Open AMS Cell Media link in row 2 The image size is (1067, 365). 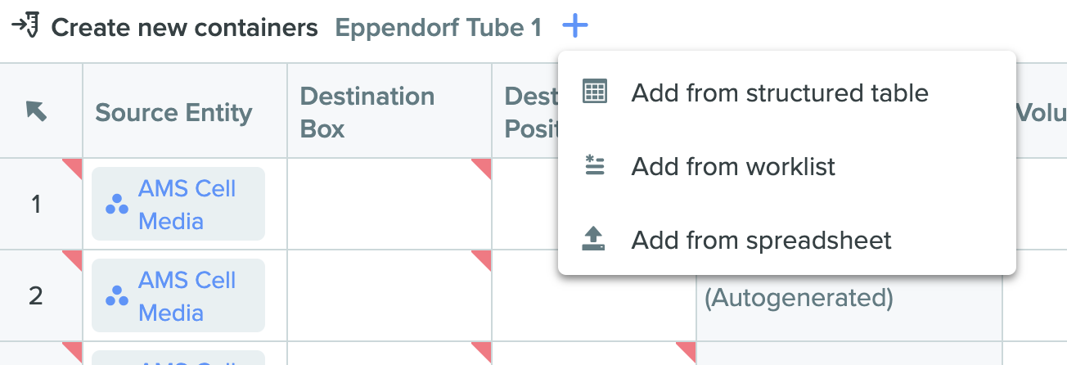[x=187, y=296]
